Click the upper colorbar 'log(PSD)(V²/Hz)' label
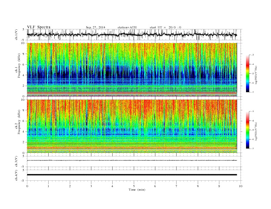The image size is (271, 209). pyautogui.click(x=256, y=75)
